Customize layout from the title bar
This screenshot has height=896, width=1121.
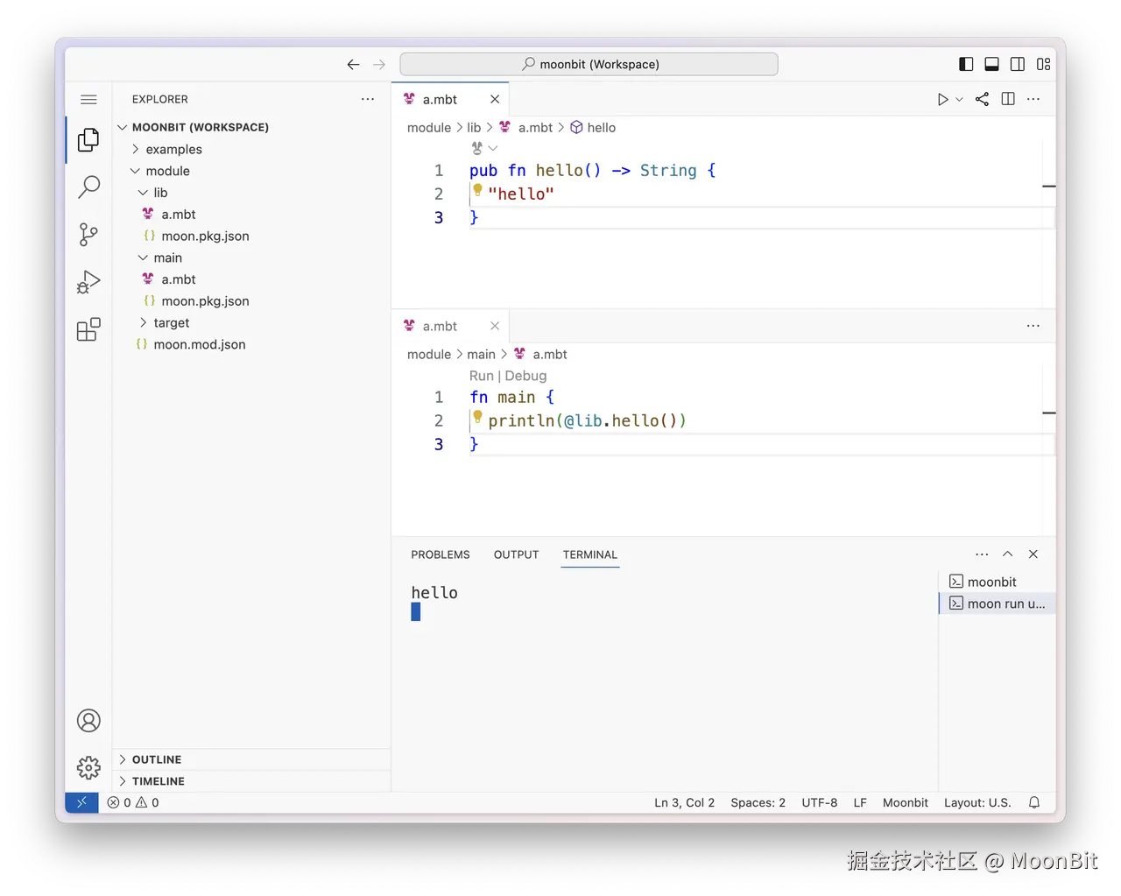[1043, 64]
